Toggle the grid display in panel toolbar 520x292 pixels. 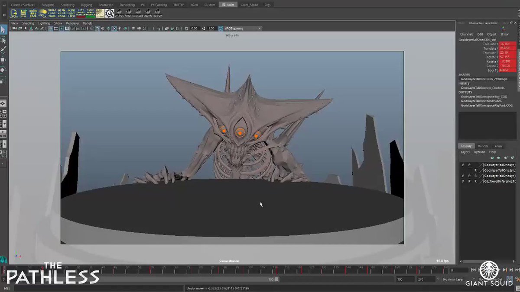coord(51,28)
